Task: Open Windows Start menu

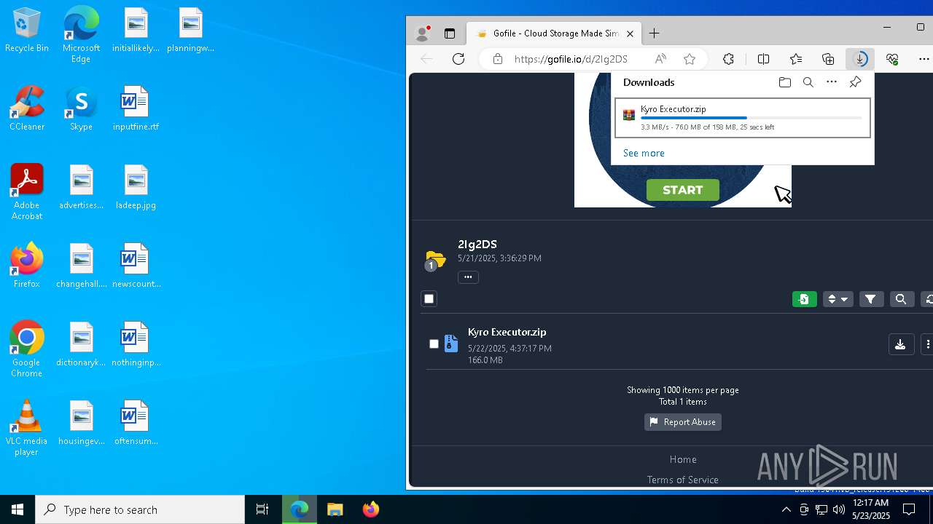Action: (x=17, y=509)
